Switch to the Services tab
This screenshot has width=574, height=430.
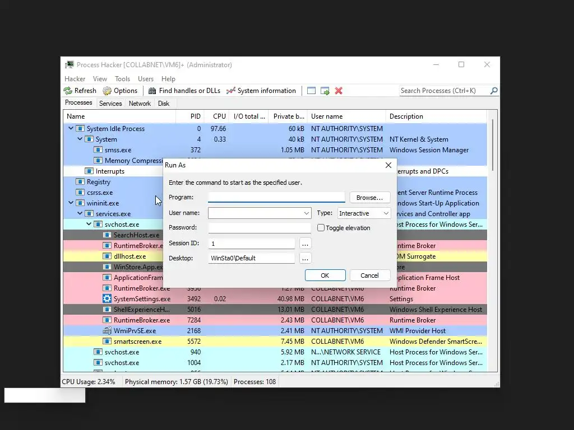110,104
